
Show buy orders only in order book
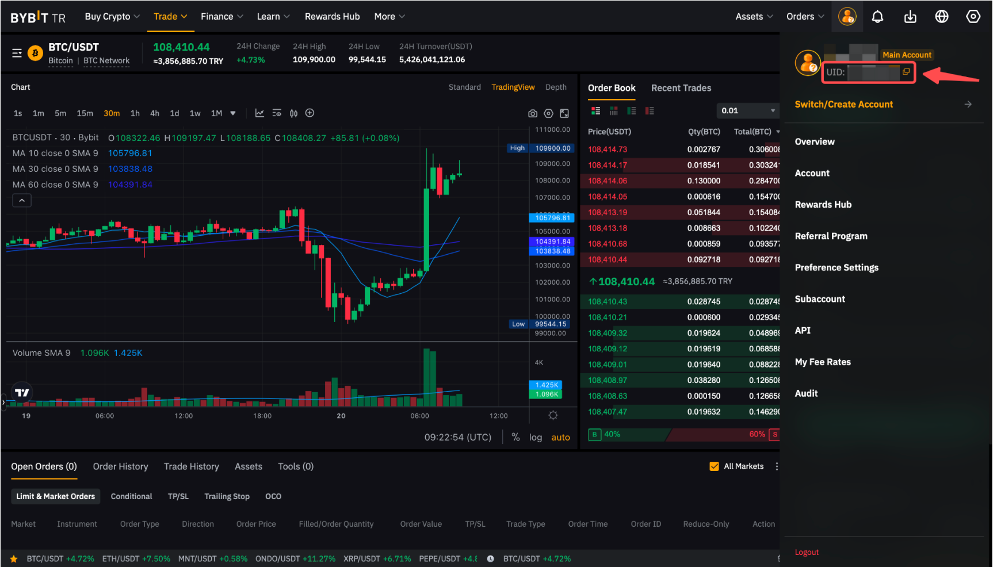632,111
